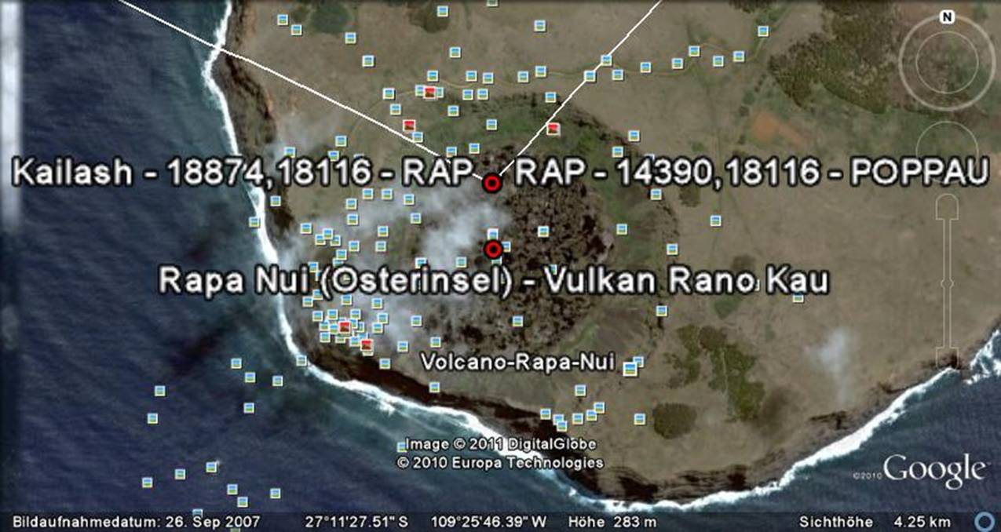Viewport: 1001px width, 532px height.
Task: Select the red RAP placemark circle
Action: tap(492, 184)
